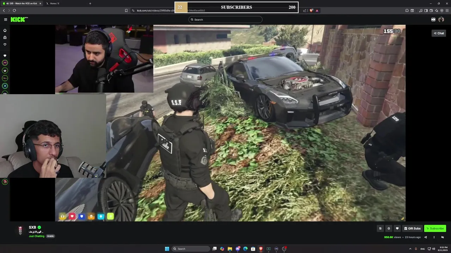
Task: Subscribe to SXB channel
Action: pyautogui.click(x=435, y=228)
